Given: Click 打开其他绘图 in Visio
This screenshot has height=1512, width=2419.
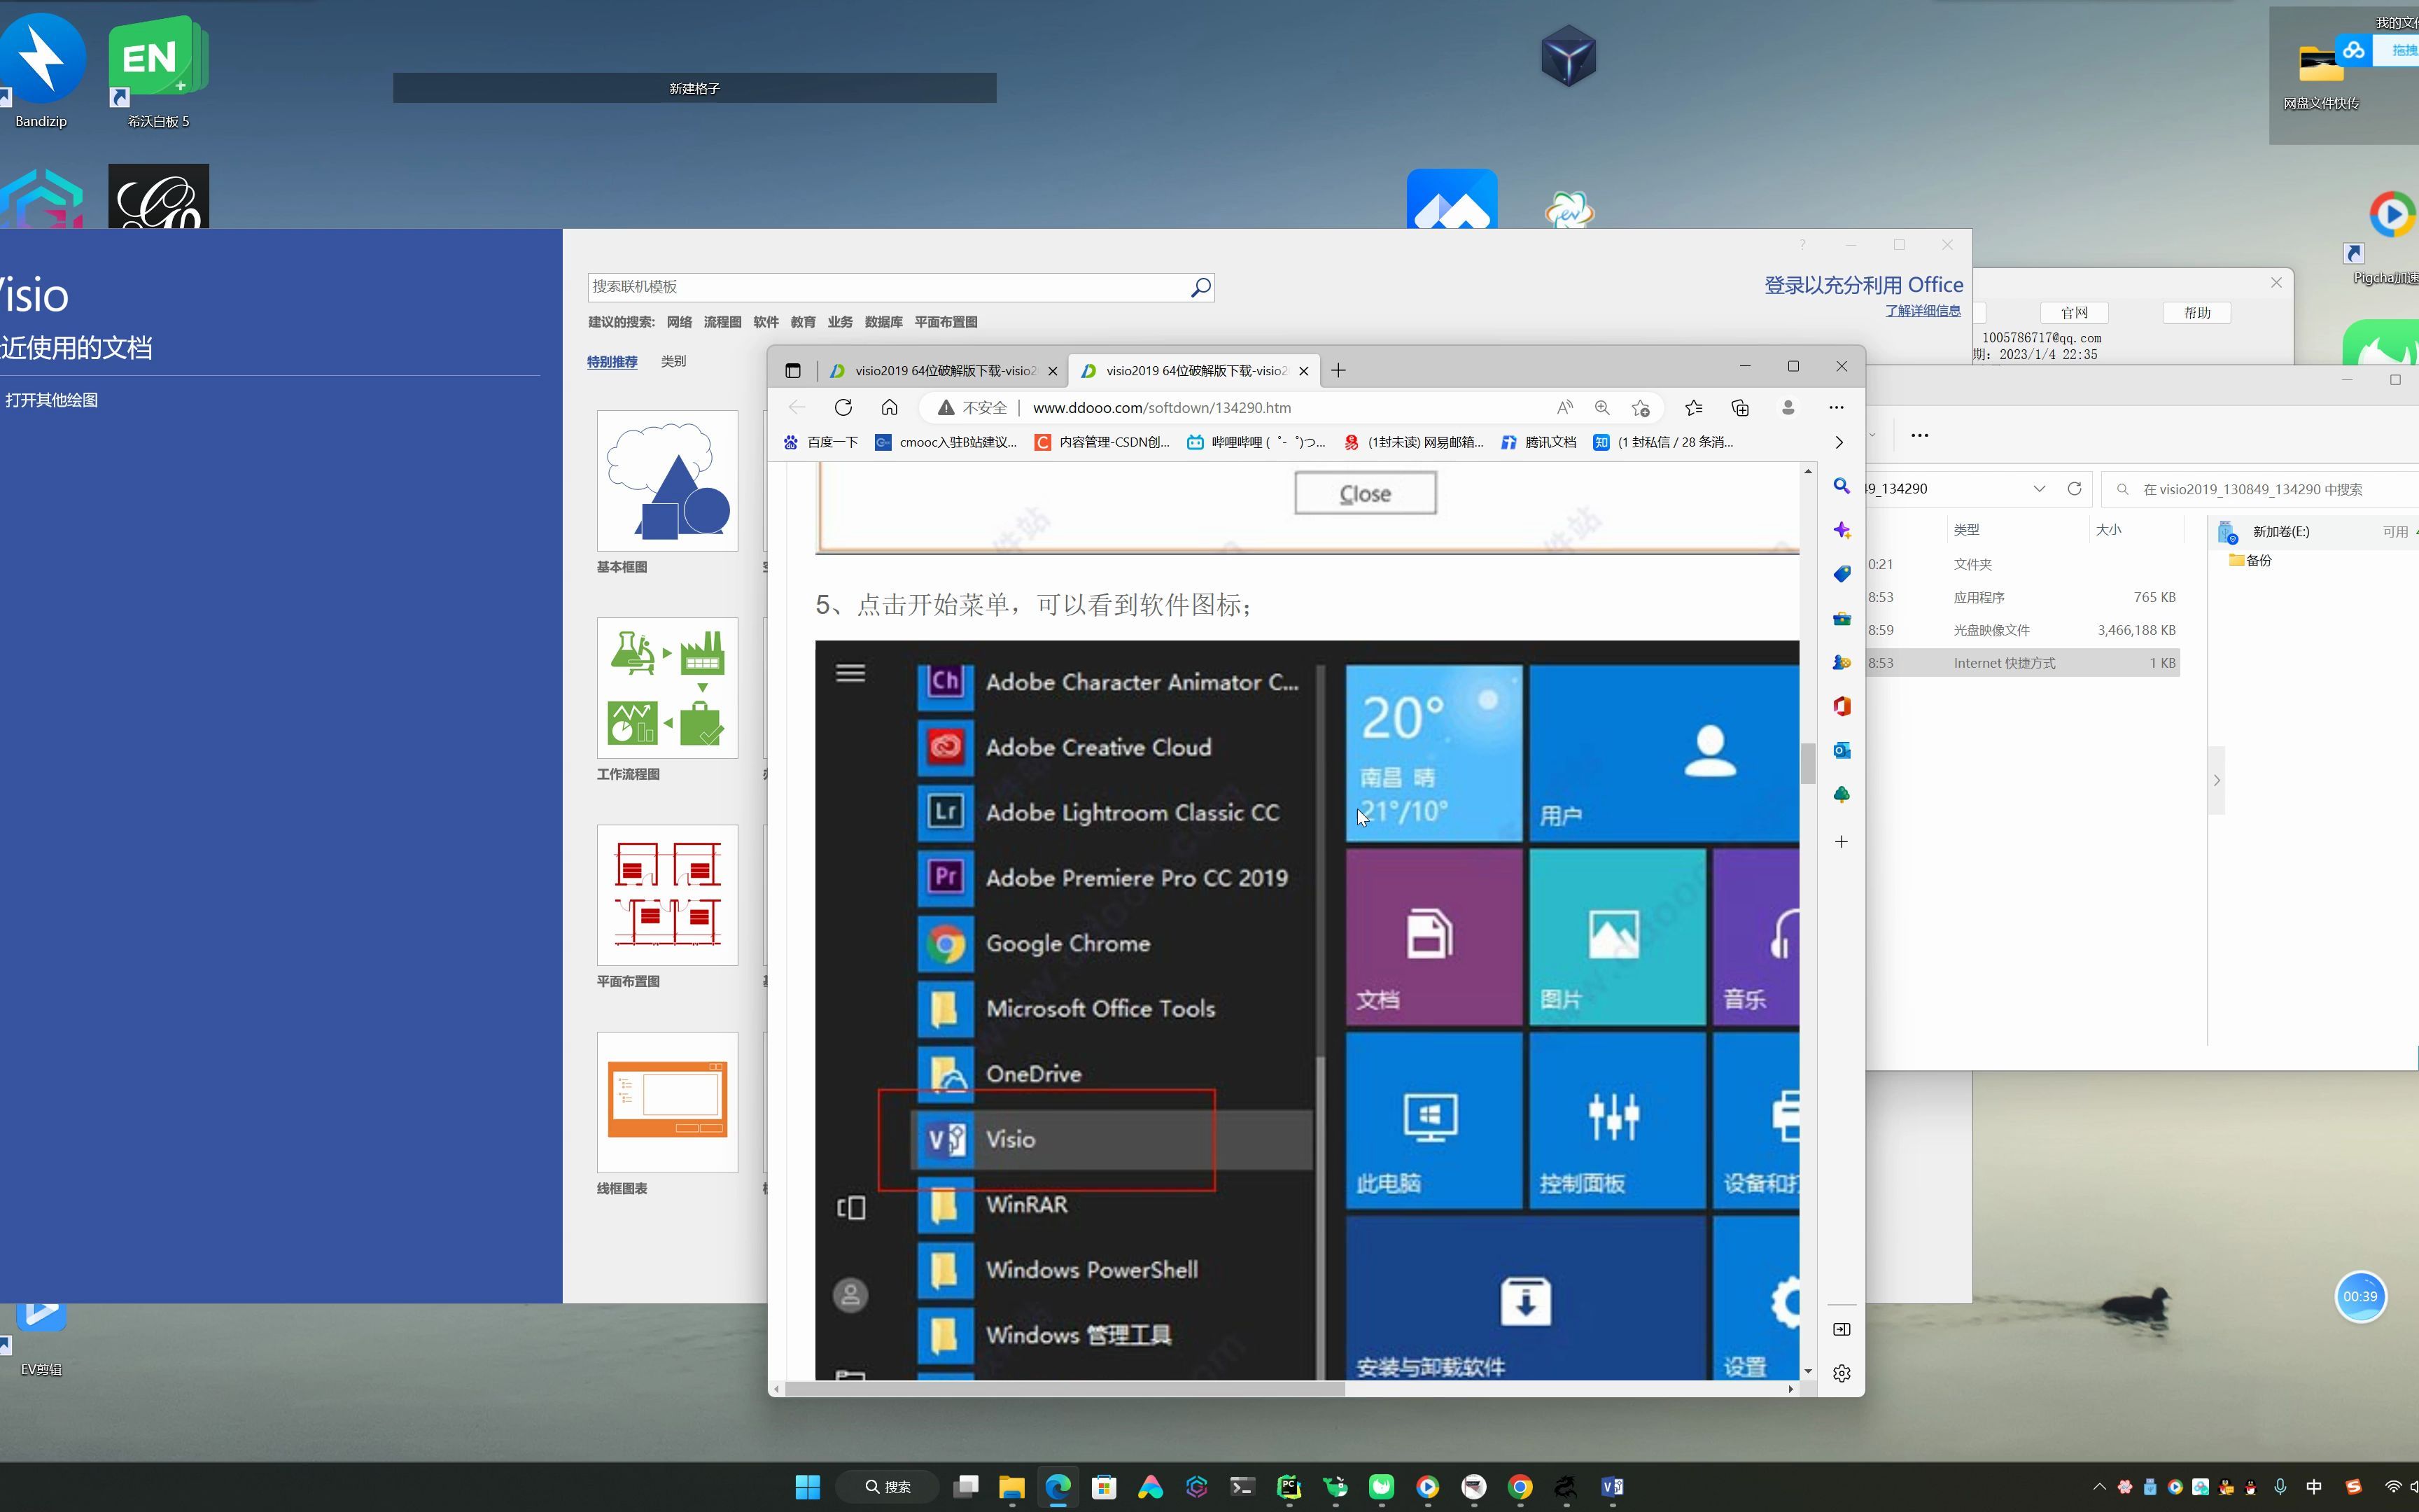Looking at the screenshot, I should [x=51, y=400].
